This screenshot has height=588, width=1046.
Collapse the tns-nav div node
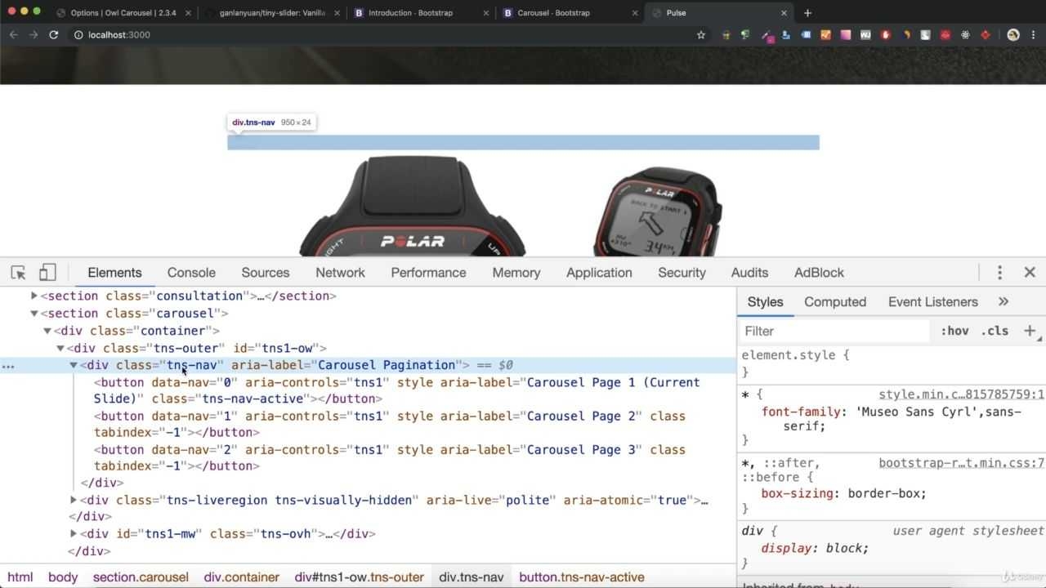[x=74, y=365]
